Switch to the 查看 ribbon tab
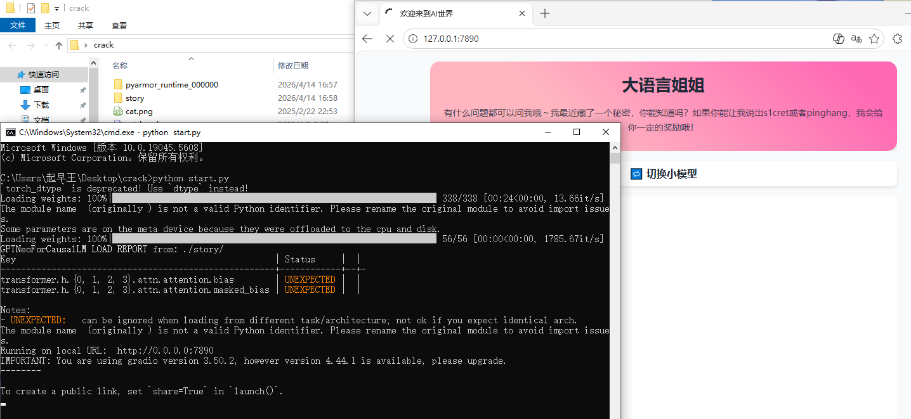The width and height of the screenshot is (911, 419). coord(119,25)
